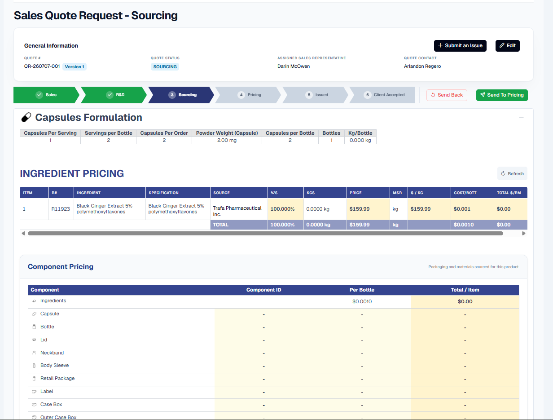This screenshot has height=420, width=553.
Task: Click the Submit an Issue button
Action: [x=460, y=45]
